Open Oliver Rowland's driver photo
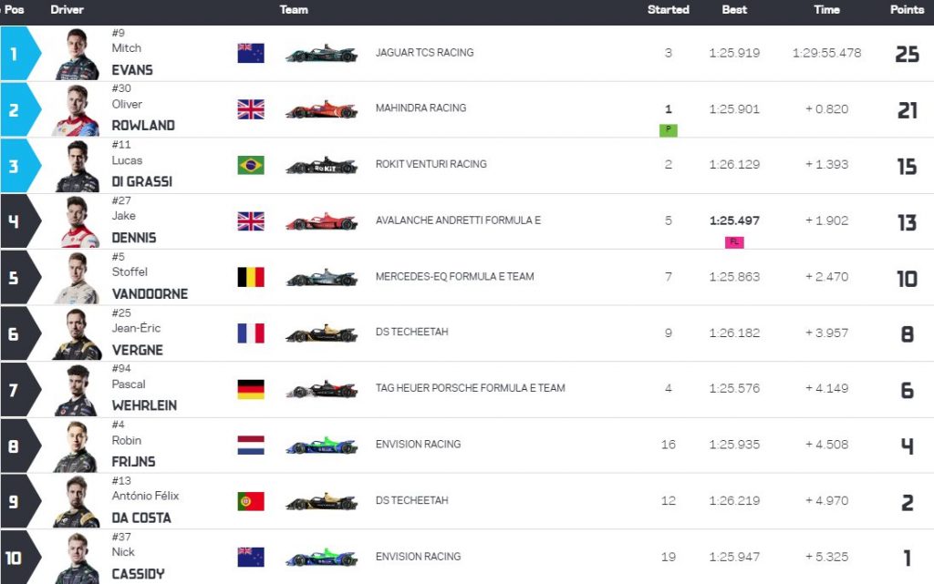Viewport: 934px width, 584px height. [x=78, y=110]
